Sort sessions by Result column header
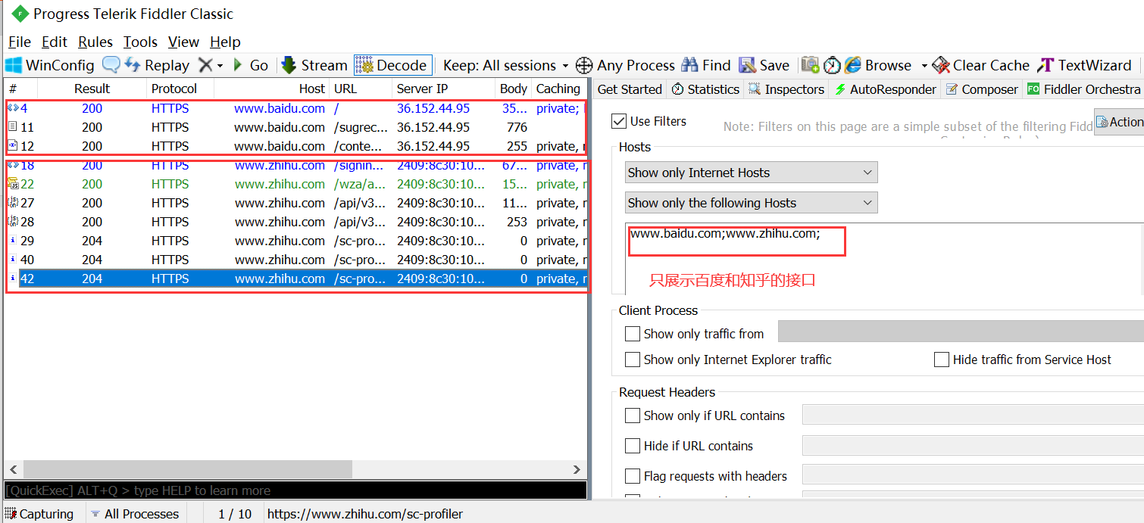Viewport: 1144px width, 523px height. (x=92, y=89)
